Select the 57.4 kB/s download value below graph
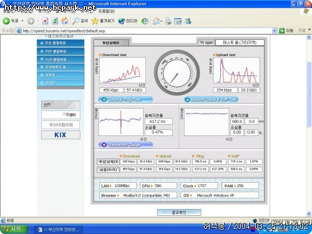The height and width of the screenshot is (234, 312). pos(135,90)
